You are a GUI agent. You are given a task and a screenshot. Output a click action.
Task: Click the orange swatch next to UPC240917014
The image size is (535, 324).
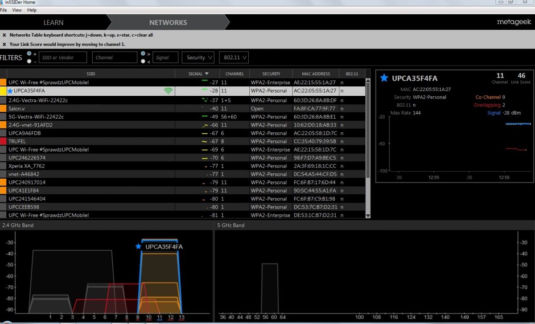click(x=3, y=182)
